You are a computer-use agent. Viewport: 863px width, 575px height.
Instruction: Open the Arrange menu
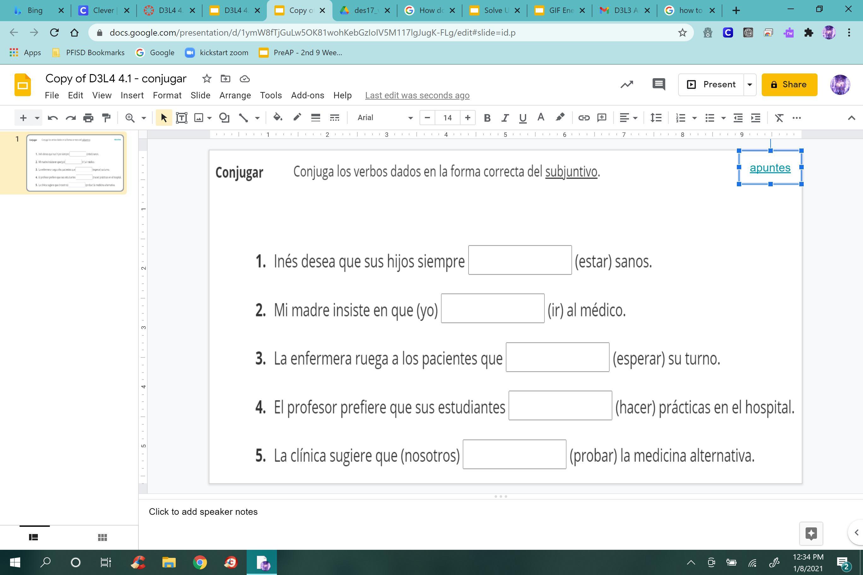235,95
